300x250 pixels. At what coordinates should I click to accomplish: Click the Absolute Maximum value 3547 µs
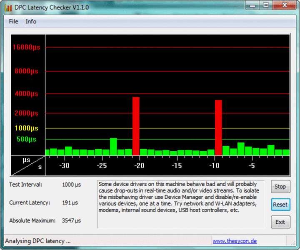(x=71, y=220)
